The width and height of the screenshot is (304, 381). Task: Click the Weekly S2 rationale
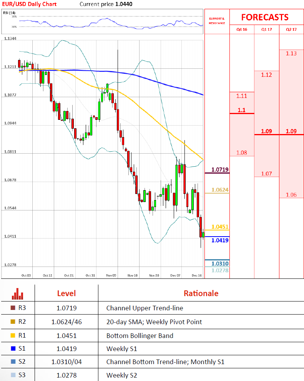(121, 375)
